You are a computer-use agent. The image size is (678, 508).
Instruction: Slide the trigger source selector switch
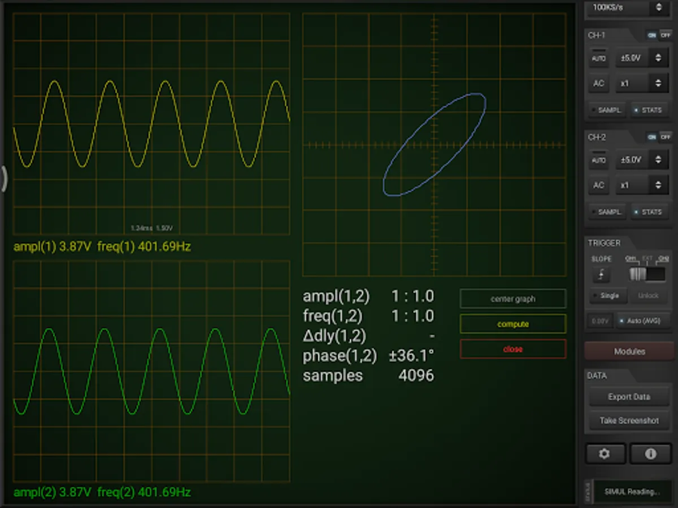[x=647, y=274]
